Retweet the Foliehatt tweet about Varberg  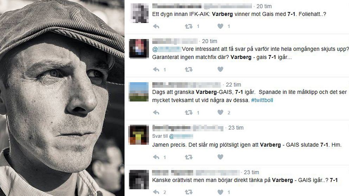189,26
